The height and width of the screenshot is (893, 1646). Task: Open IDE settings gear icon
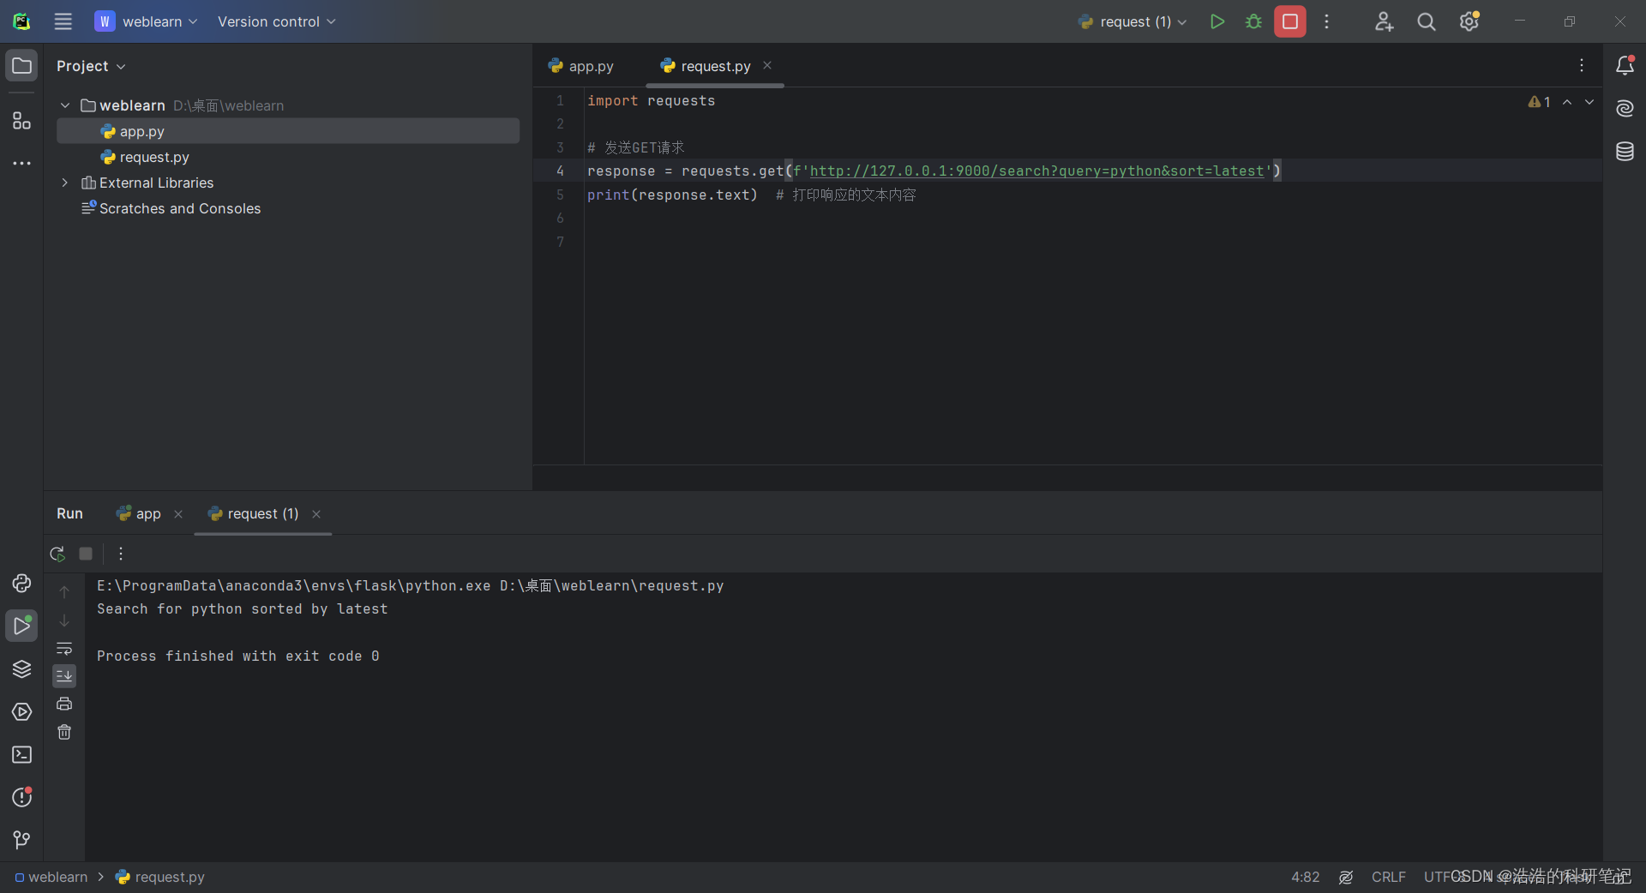tap(1469, 21)
